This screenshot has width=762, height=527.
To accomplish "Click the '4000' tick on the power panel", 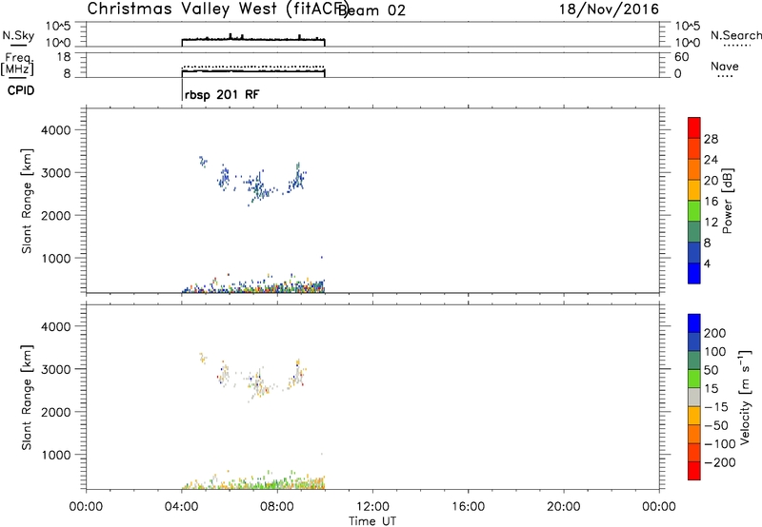I will [56, 130].
